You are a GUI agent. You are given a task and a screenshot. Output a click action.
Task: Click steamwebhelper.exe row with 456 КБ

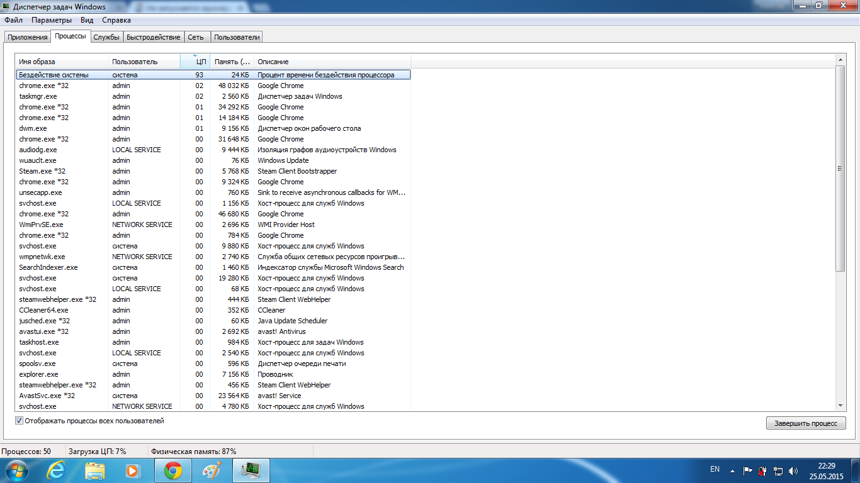[213, 385]
